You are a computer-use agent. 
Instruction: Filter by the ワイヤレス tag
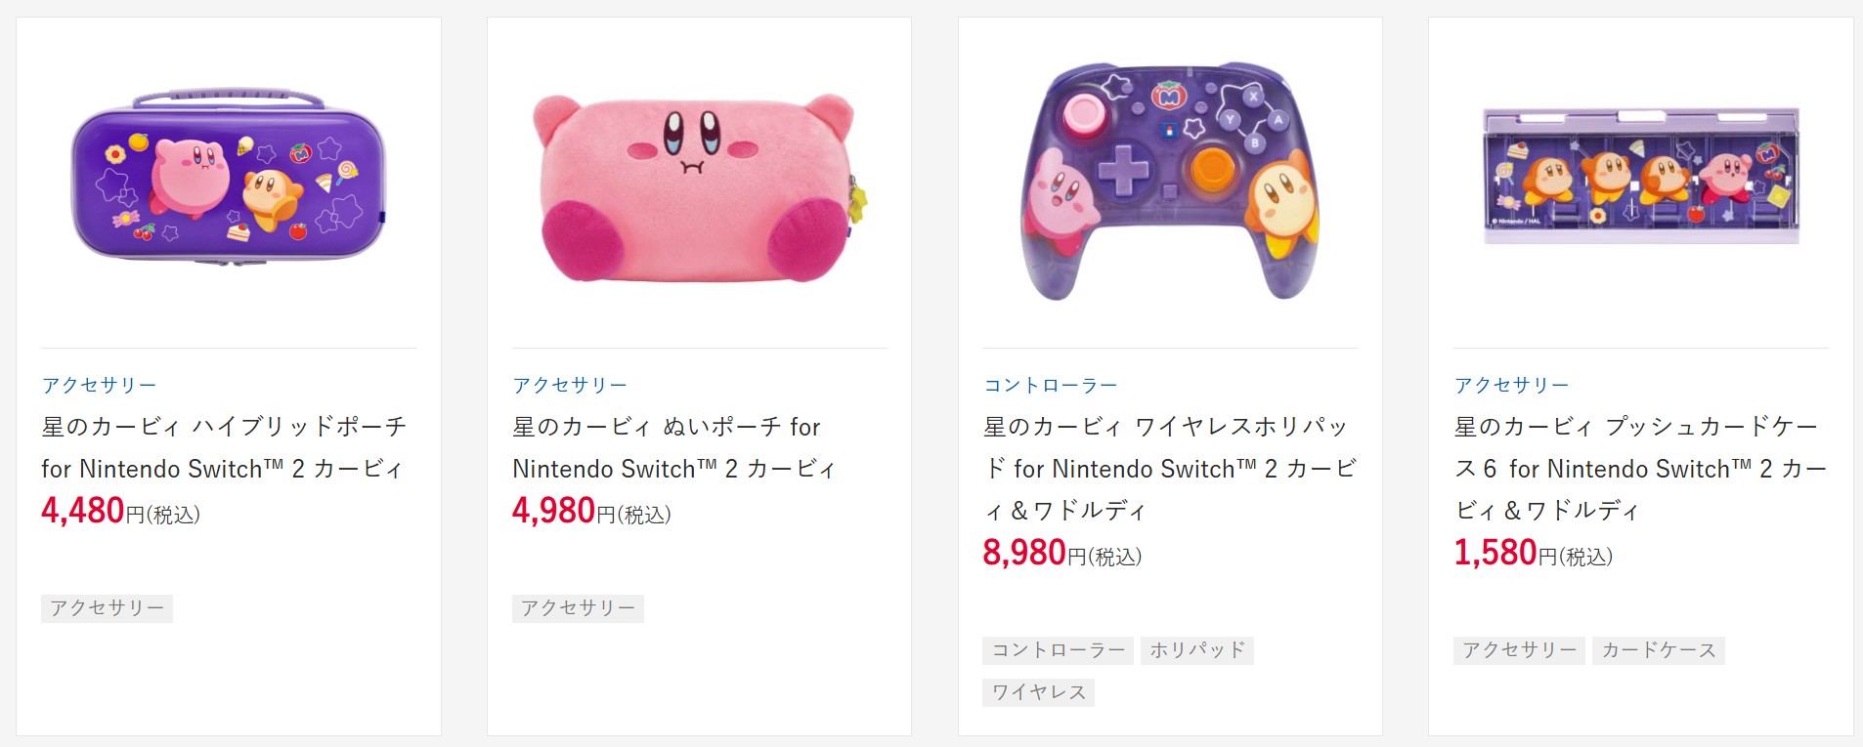1038,692
